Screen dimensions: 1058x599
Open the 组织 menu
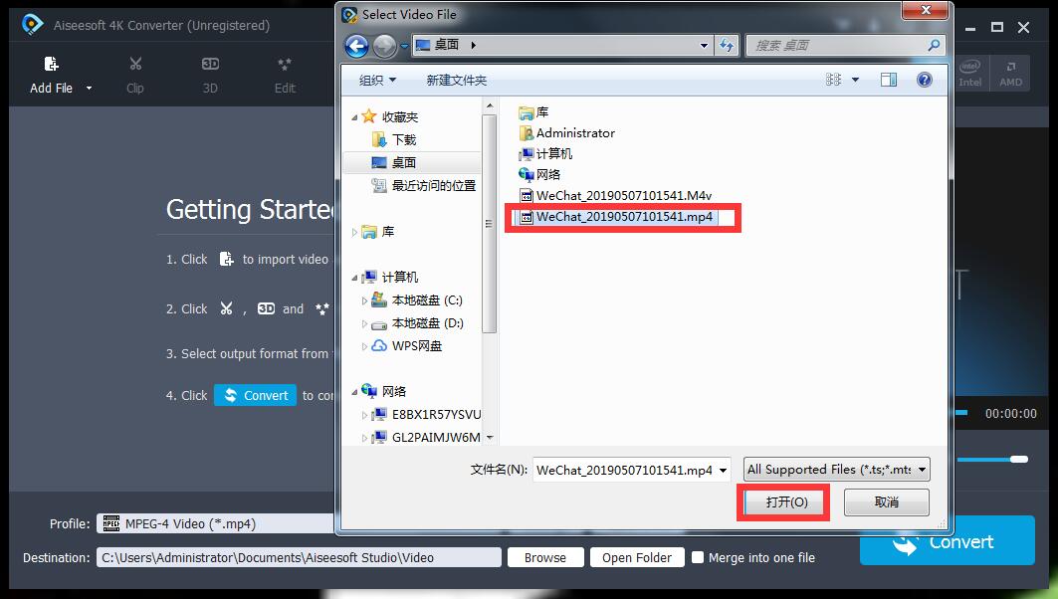pyautogui.click(x=377, y=81)
